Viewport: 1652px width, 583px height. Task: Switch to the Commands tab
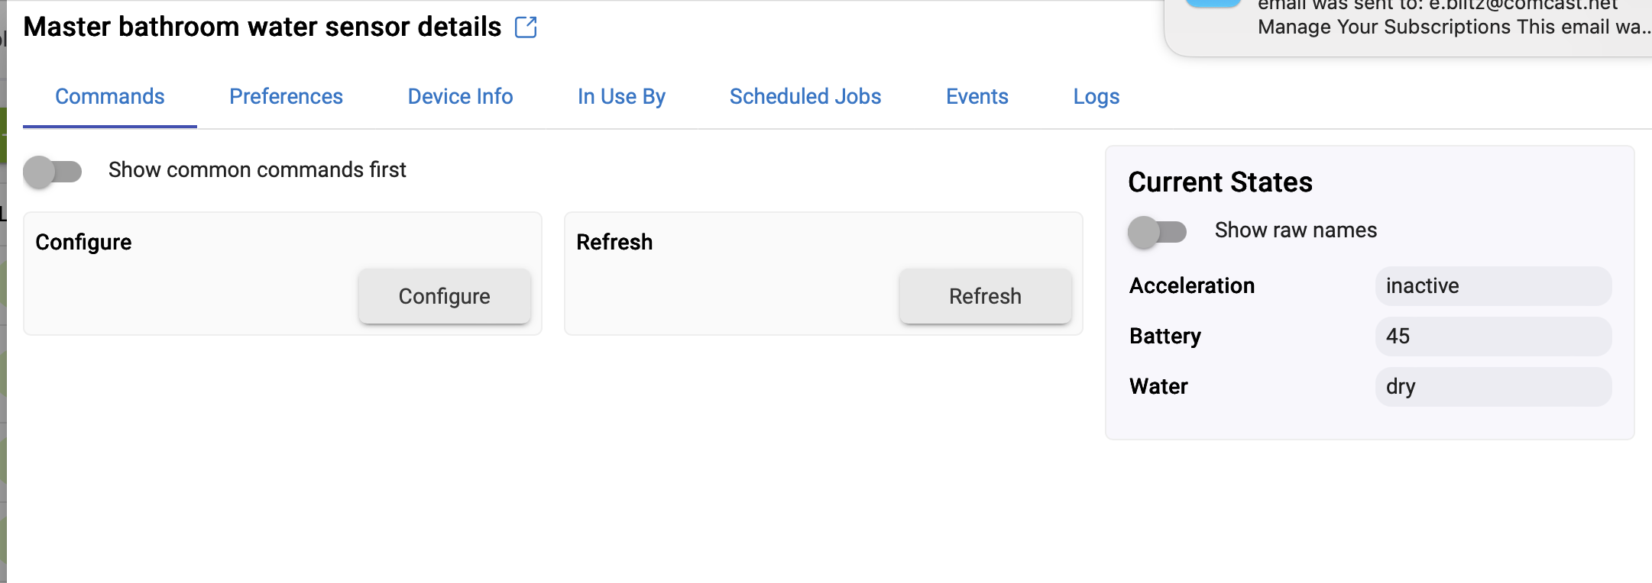110,96
